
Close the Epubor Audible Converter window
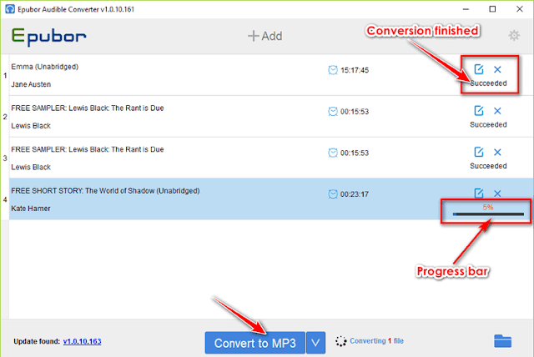click(519, 9)
